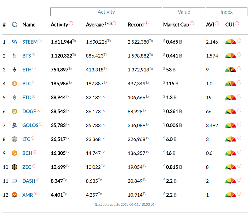Open the DOGE link

[x=29, y=112]
